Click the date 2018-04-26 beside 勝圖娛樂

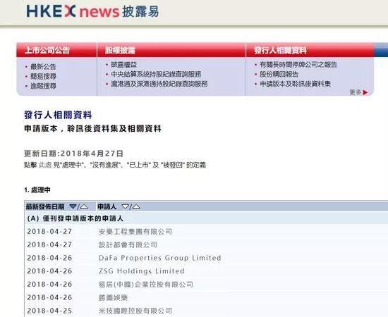pyautogui.click(x=49, y=297)
